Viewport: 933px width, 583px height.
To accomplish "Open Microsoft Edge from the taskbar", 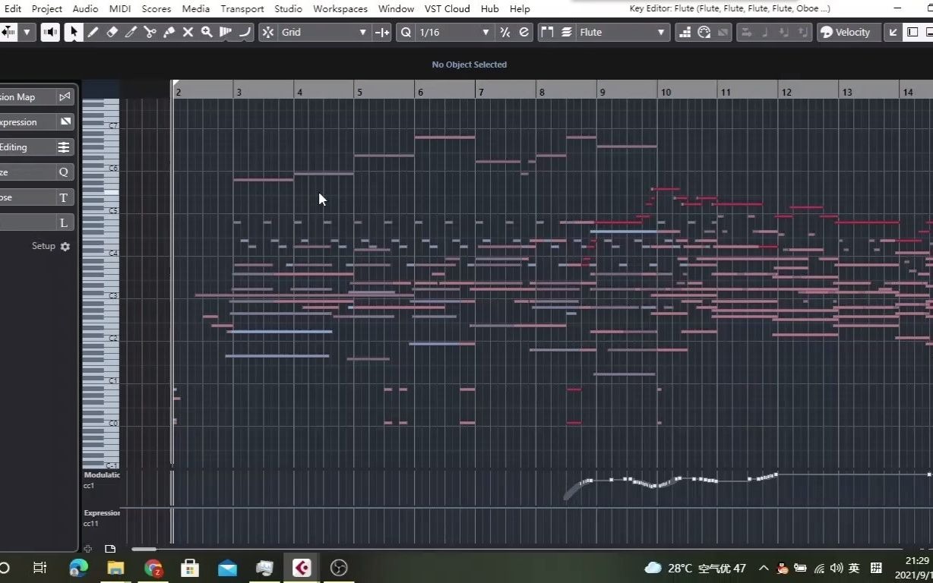I will (78, 567).
